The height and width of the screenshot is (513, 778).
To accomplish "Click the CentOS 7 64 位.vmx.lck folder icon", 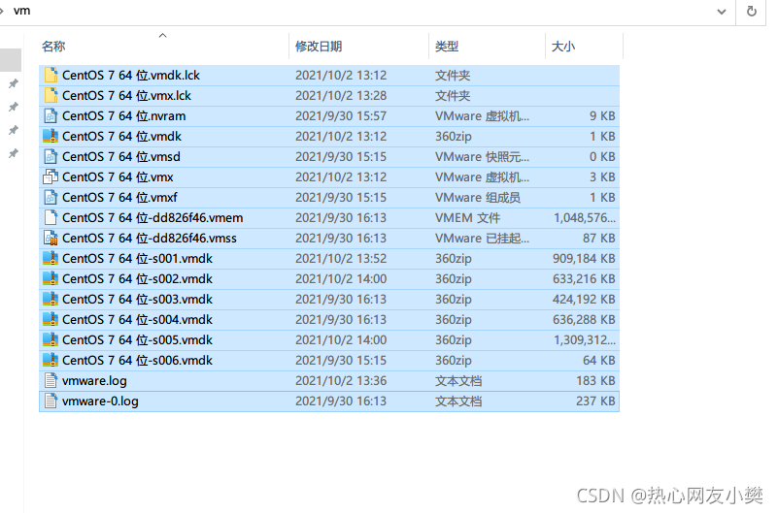I will [51, 95].
